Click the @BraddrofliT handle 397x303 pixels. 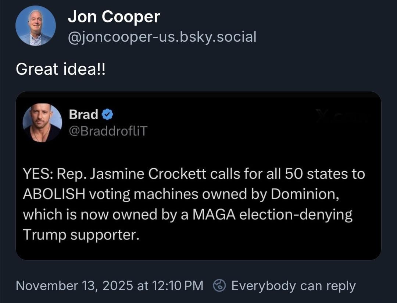[107, 131]
